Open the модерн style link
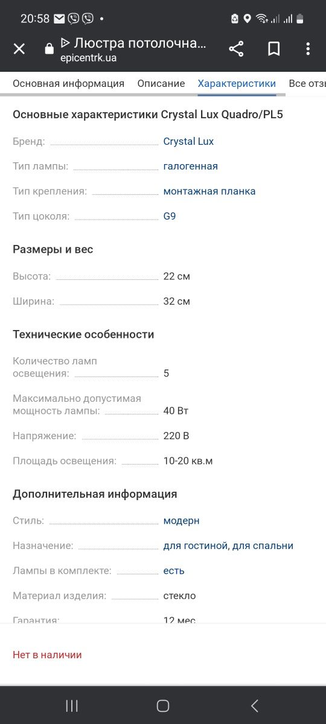The image size is (326, 724). tap(181, 521)
